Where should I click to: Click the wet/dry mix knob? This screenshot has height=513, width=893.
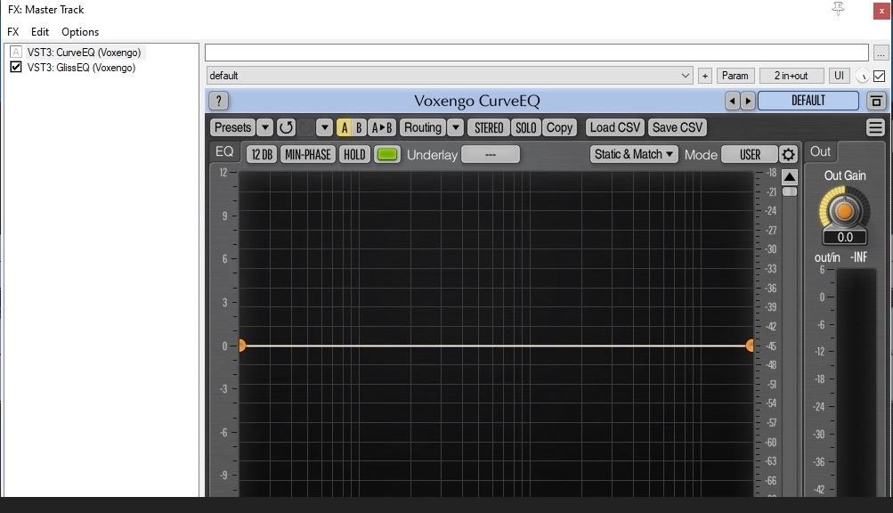(x=862, y=76)
